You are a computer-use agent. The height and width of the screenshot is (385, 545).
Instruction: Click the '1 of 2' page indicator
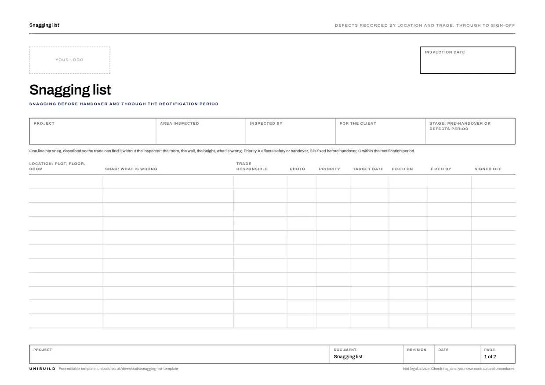pyautogui.click(x=490, y=357)
